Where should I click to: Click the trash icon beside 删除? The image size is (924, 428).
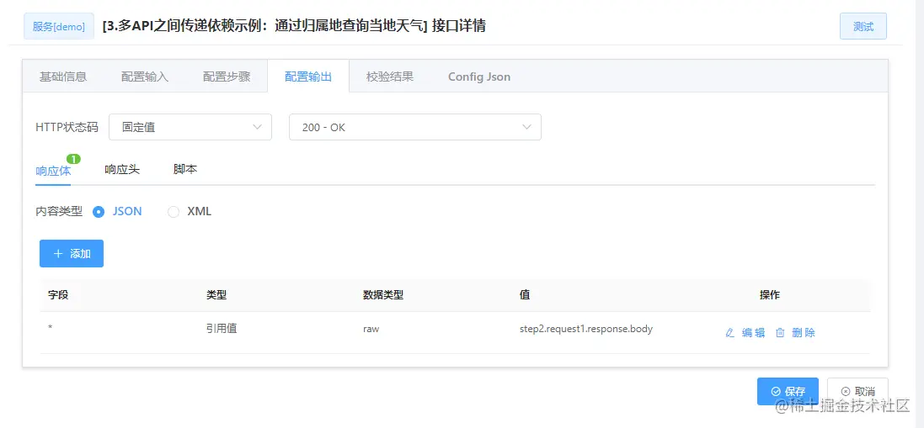(780, 333)
